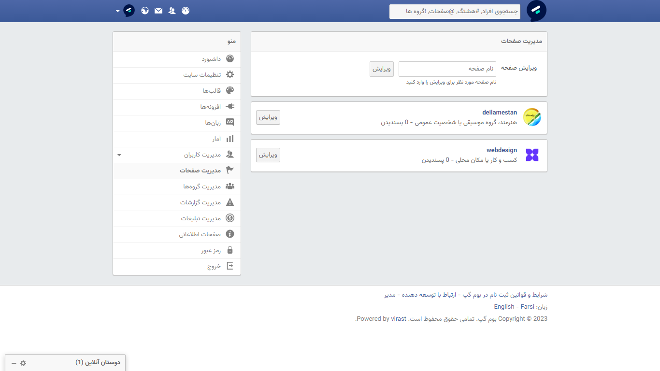Expand مدیریت کاربران submenu arrow
This screenshot has height=371, width=660.
pyautogui.click(x=119, y=155)
